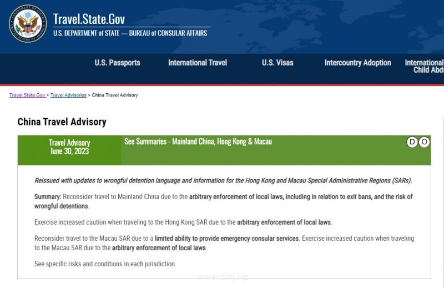Open the U.S. Visas menu
444x288 pixels.
point(277,63)
